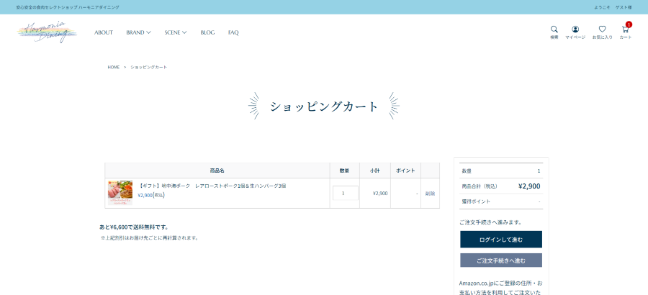
Task: Open the roast pork gift product thumbnail
Action: 120,193
